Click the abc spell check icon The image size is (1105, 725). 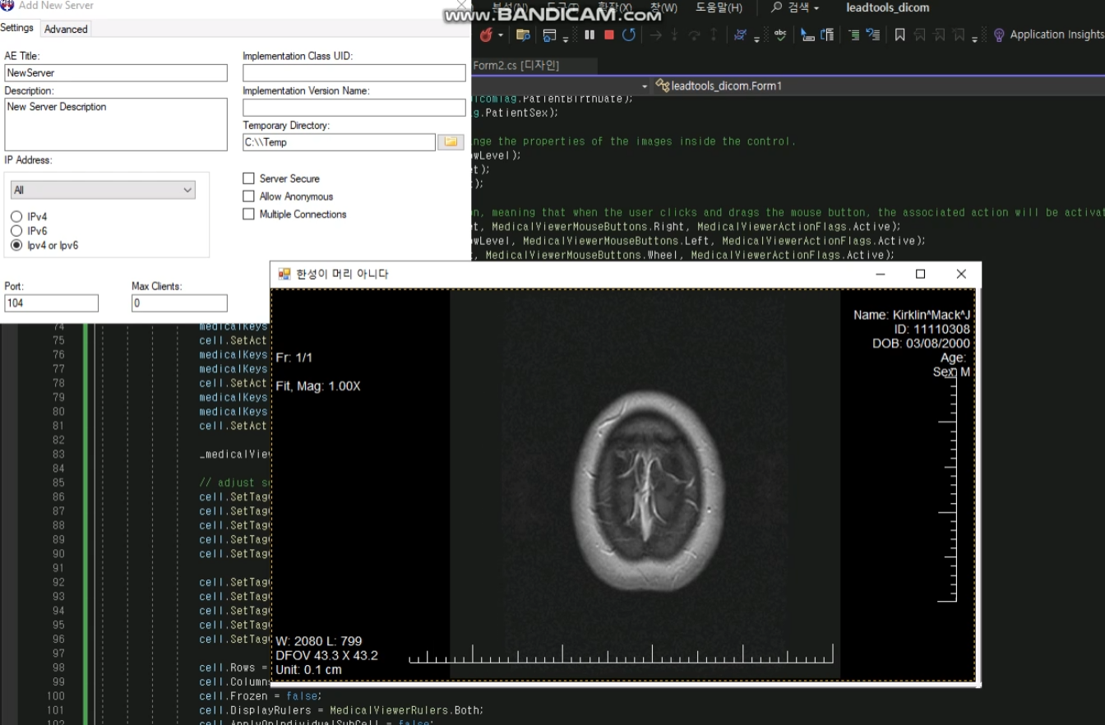point(780,35)
